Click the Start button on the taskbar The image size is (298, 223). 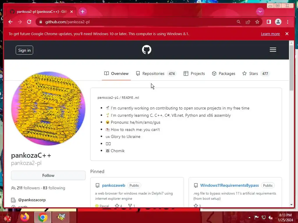(x=7, y=217)
